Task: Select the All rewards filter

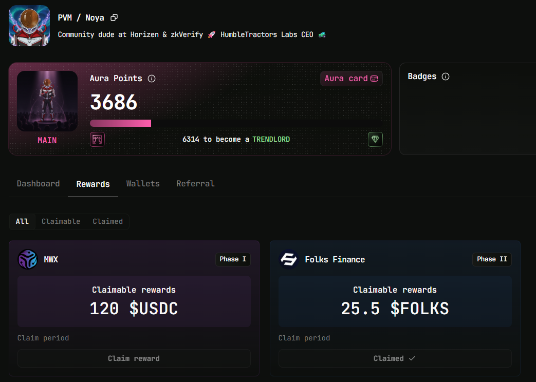Action: pos(22,221)
